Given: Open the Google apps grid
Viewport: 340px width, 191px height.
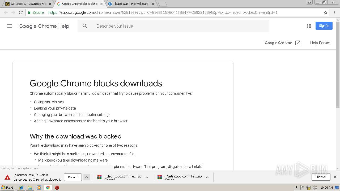Looking at the screenshot, I should [309, 26].
